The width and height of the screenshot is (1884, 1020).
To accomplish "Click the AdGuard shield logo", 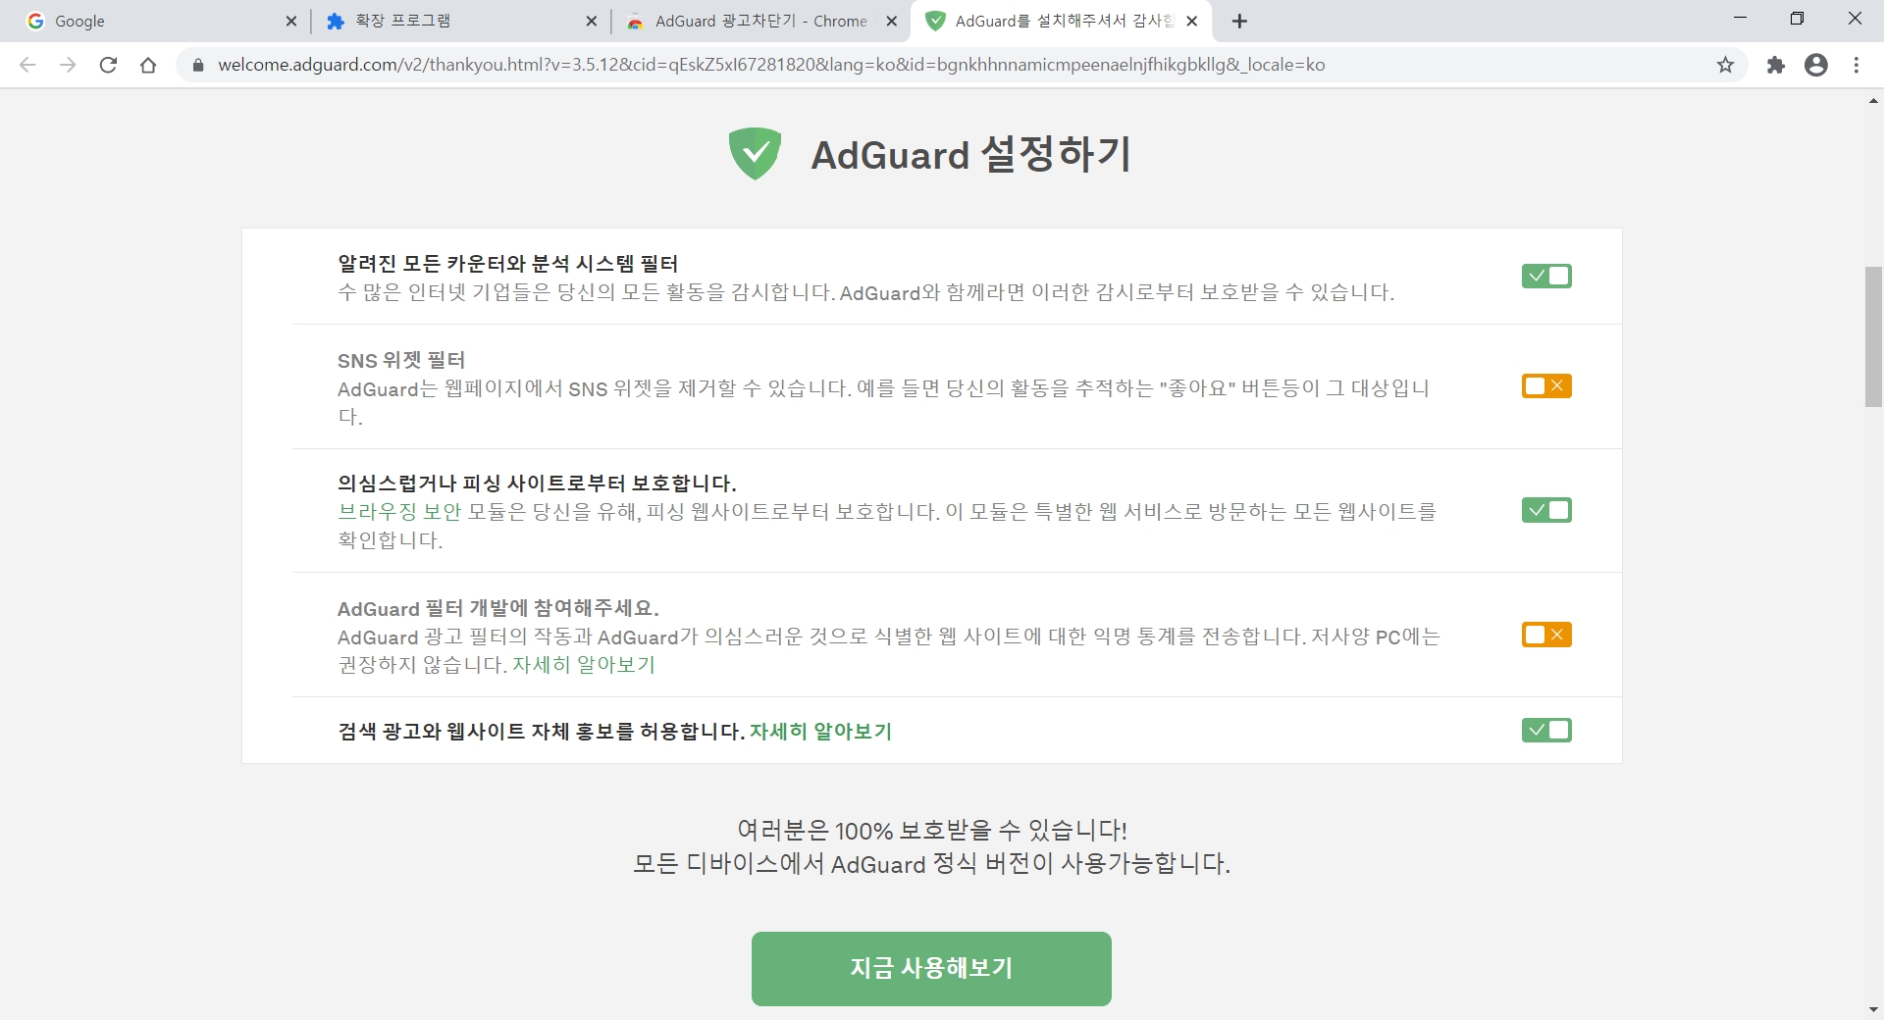I will coord(755,154).
